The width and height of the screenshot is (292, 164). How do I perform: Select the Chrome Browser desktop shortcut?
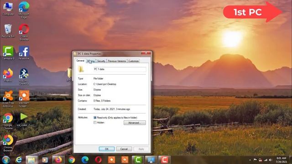(x=8, y=143)
